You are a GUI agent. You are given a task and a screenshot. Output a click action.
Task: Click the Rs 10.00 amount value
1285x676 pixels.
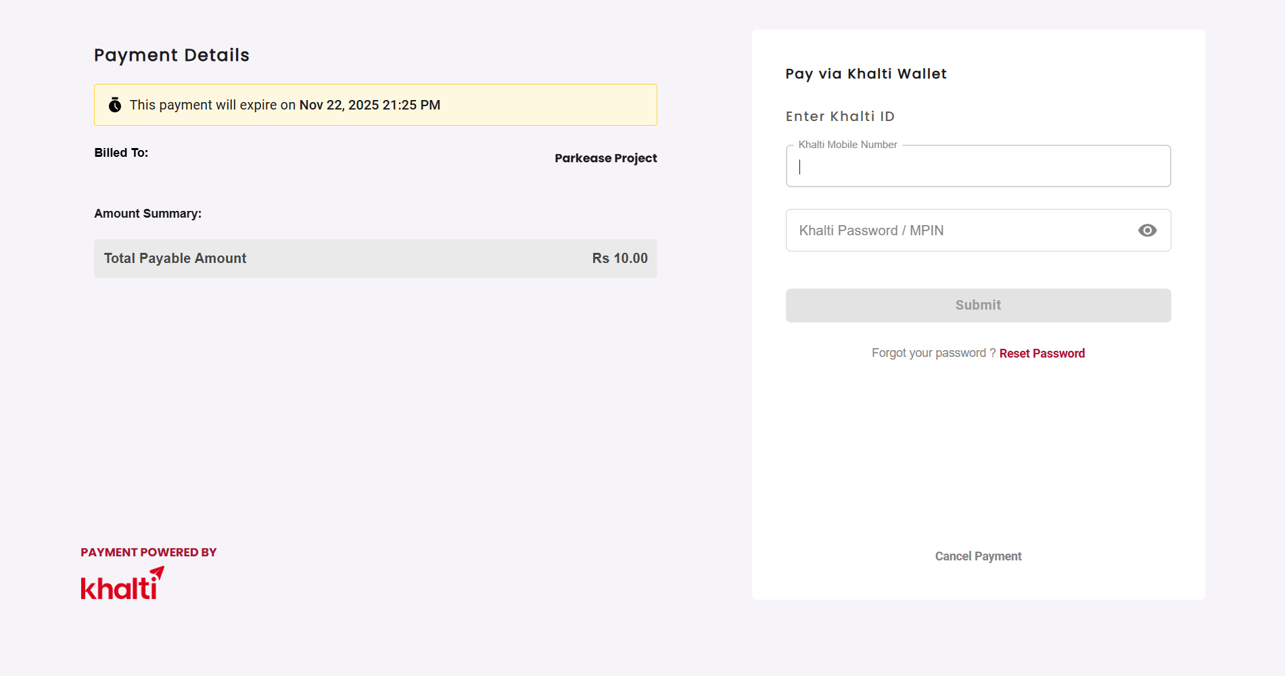[x=620, y=258]
